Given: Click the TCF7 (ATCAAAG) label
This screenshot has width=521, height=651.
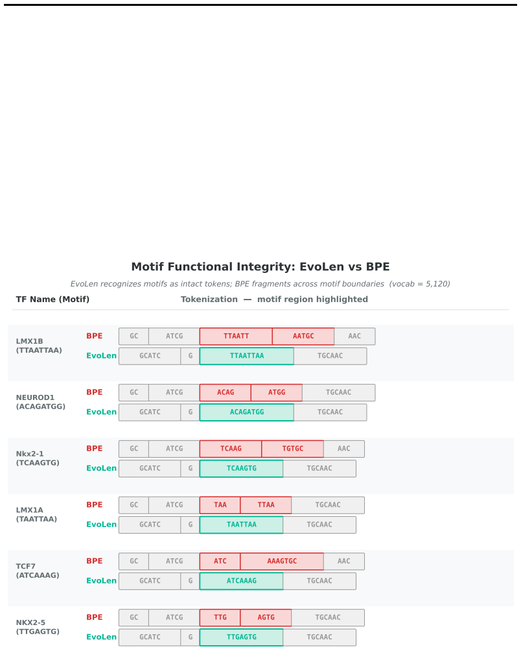Looking at the screenshot, I should (38, 571).
